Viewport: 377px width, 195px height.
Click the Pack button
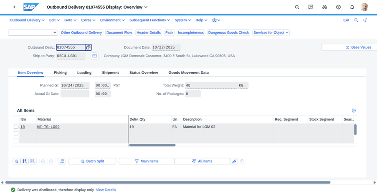coord(169,32)
